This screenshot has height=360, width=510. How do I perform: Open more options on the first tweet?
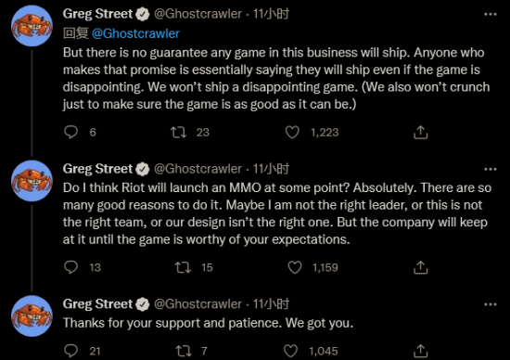pyautogui.click(x=491, y=14)
